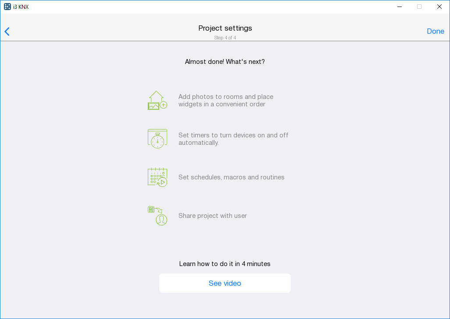Image resolution: width=450 pixels, height=319 pixels.
Task: Click the i3 KNX app icon in title bar
Action: [x=7, y=7]
